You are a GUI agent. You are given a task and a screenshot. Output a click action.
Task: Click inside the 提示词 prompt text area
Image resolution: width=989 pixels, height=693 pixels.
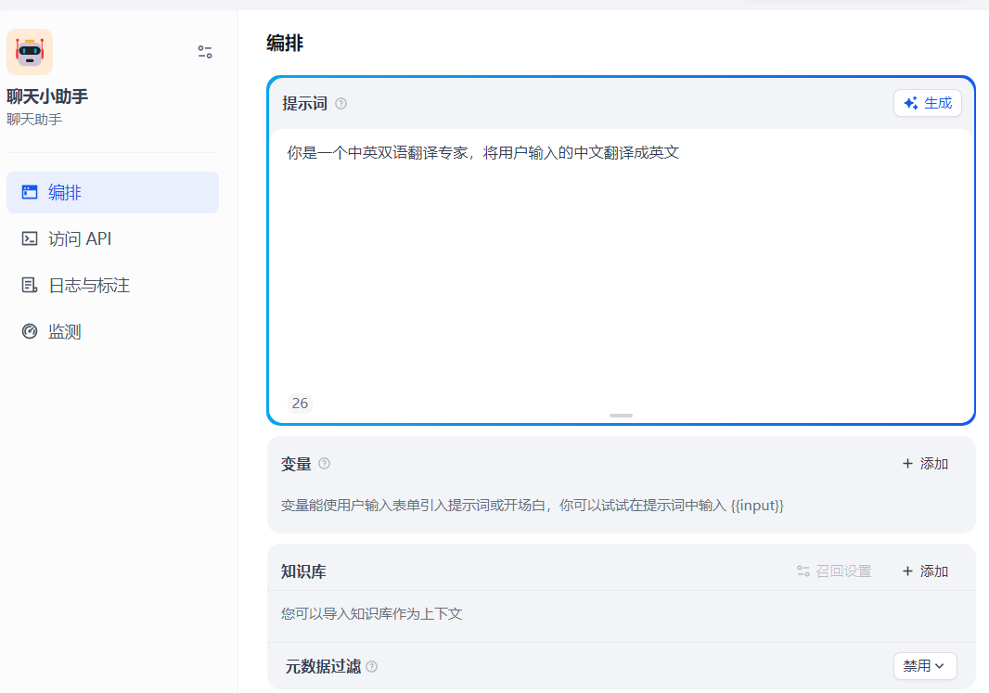point(621,269)
